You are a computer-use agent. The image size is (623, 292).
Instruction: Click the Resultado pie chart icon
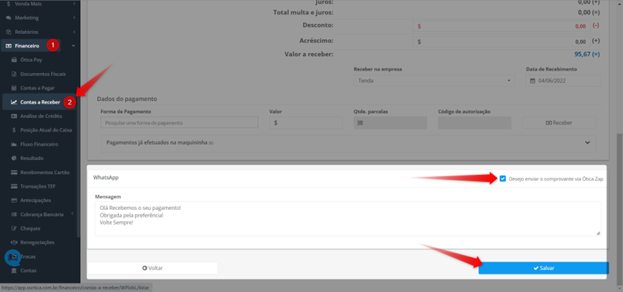coord(14,158)
